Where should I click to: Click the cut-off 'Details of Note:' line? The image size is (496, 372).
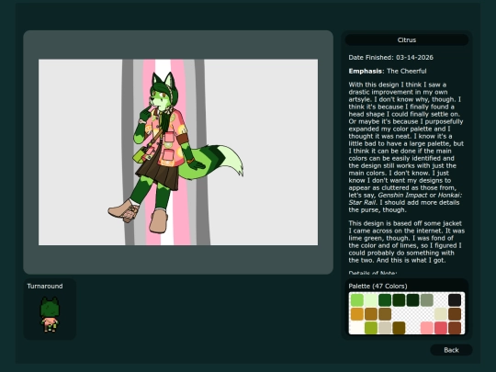pos(373,273)
